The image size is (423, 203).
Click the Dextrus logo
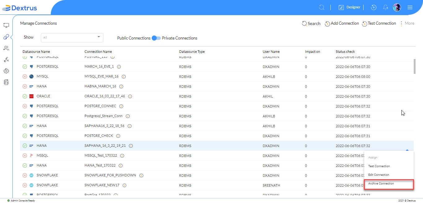coord(20,8)
